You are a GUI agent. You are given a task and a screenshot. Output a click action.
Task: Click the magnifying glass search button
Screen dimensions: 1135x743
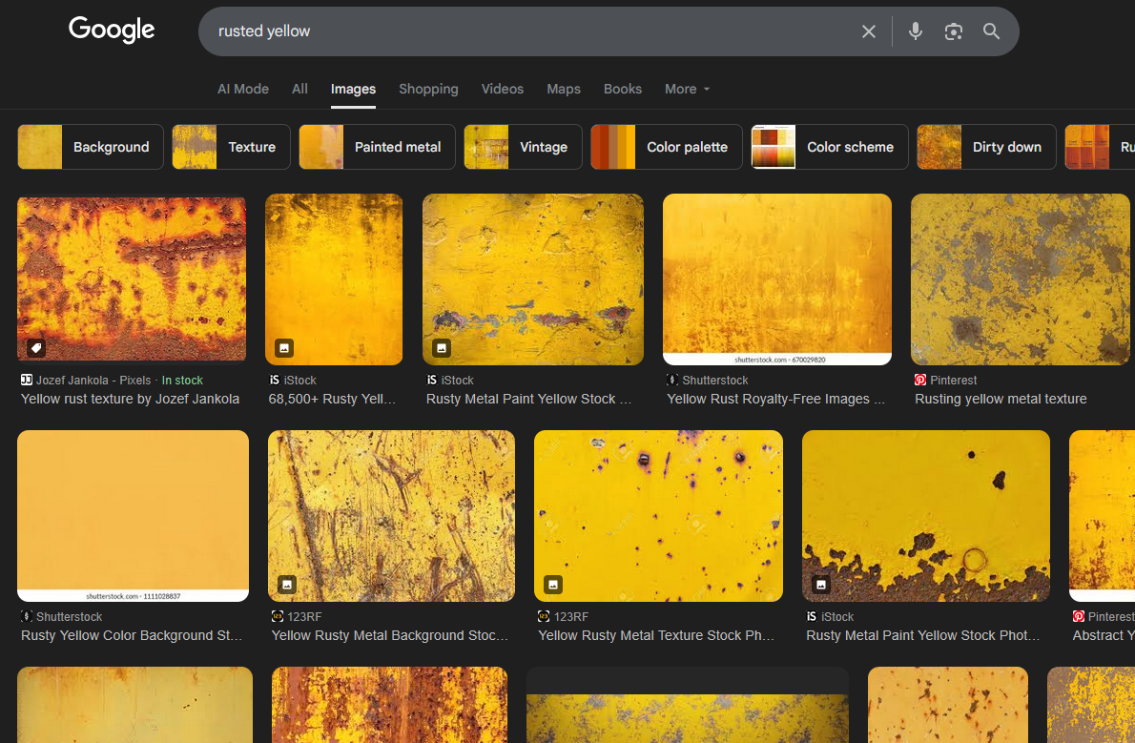991,31
